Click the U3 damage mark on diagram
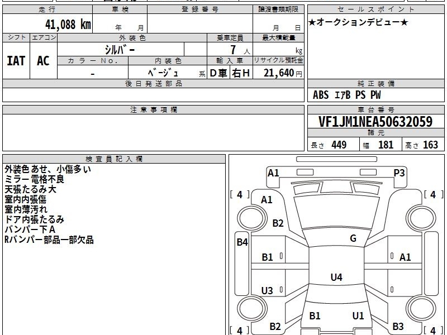Screen dimensions: 447x335 [267, 290]
